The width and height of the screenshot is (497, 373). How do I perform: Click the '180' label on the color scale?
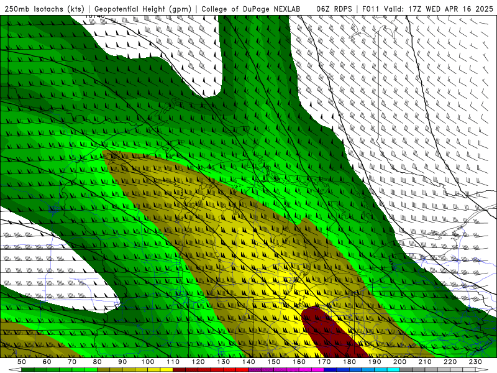tap(349, 362)
